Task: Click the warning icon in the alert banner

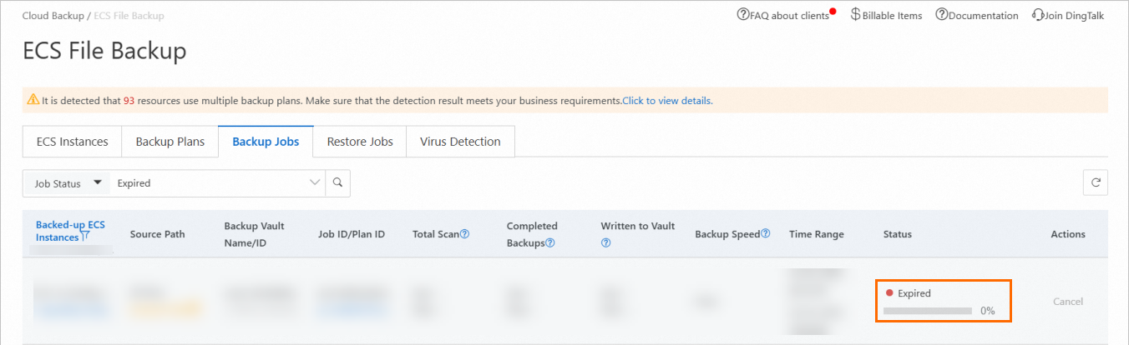Action: click(33, 100)
